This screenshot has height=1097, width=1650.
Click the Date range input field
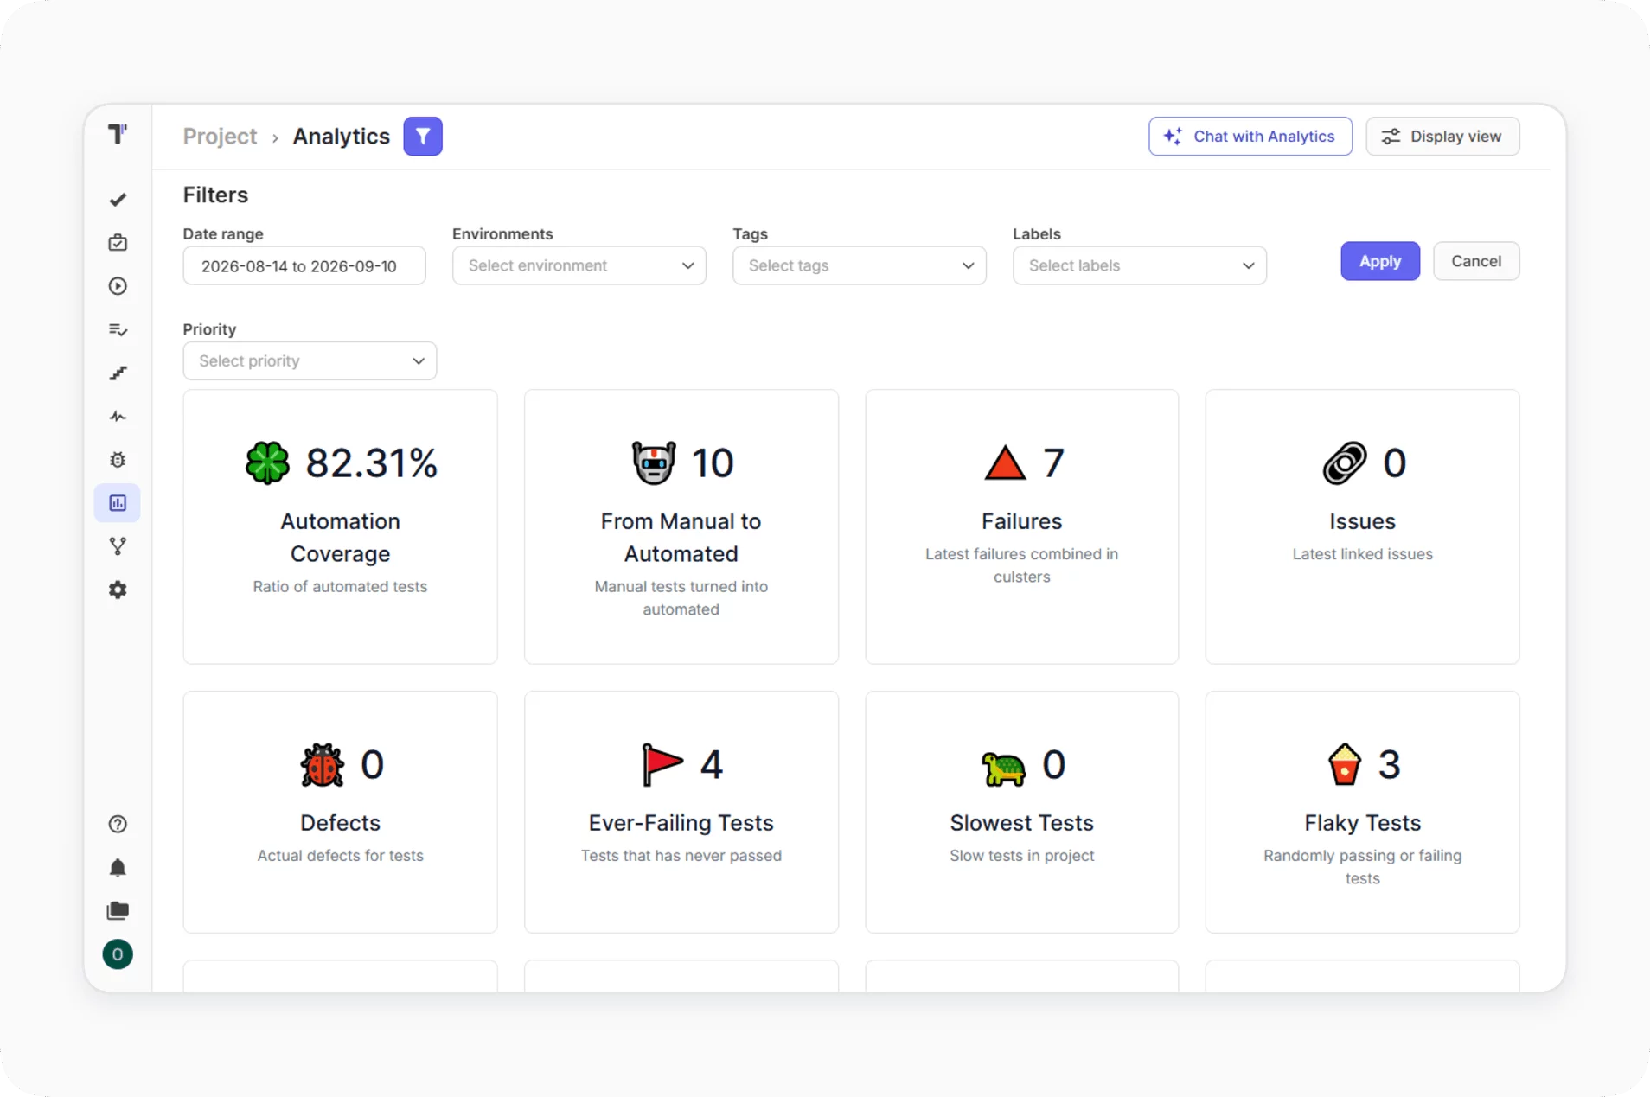click(304, 265)
